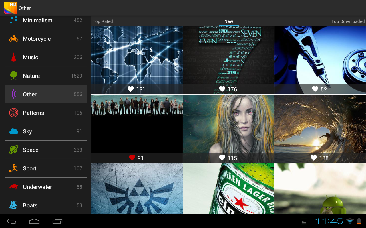Tap the Wi-Fi status icon
This screenshot has width=366, height=228.
(x=350, y=221)
